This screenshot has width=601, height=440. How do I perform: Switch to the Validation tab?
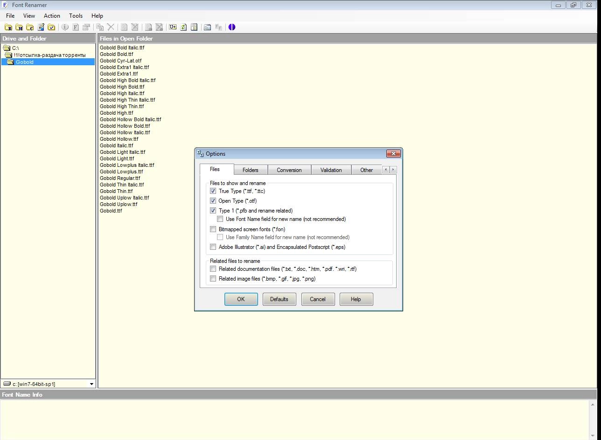pos(331,170)
